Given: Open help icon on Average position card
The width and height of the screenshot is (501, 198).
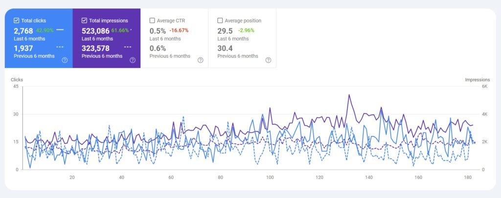Looking at the screenshot, I should tap(269, 60).
